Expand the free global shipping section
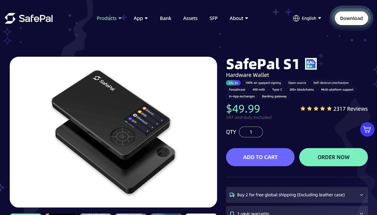 pyautogui.click(x=297, y=195)
